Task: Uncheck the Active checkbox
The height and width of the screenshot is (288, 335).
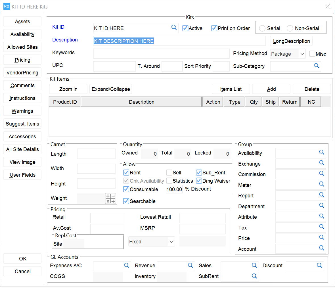Action: (185, 28)
